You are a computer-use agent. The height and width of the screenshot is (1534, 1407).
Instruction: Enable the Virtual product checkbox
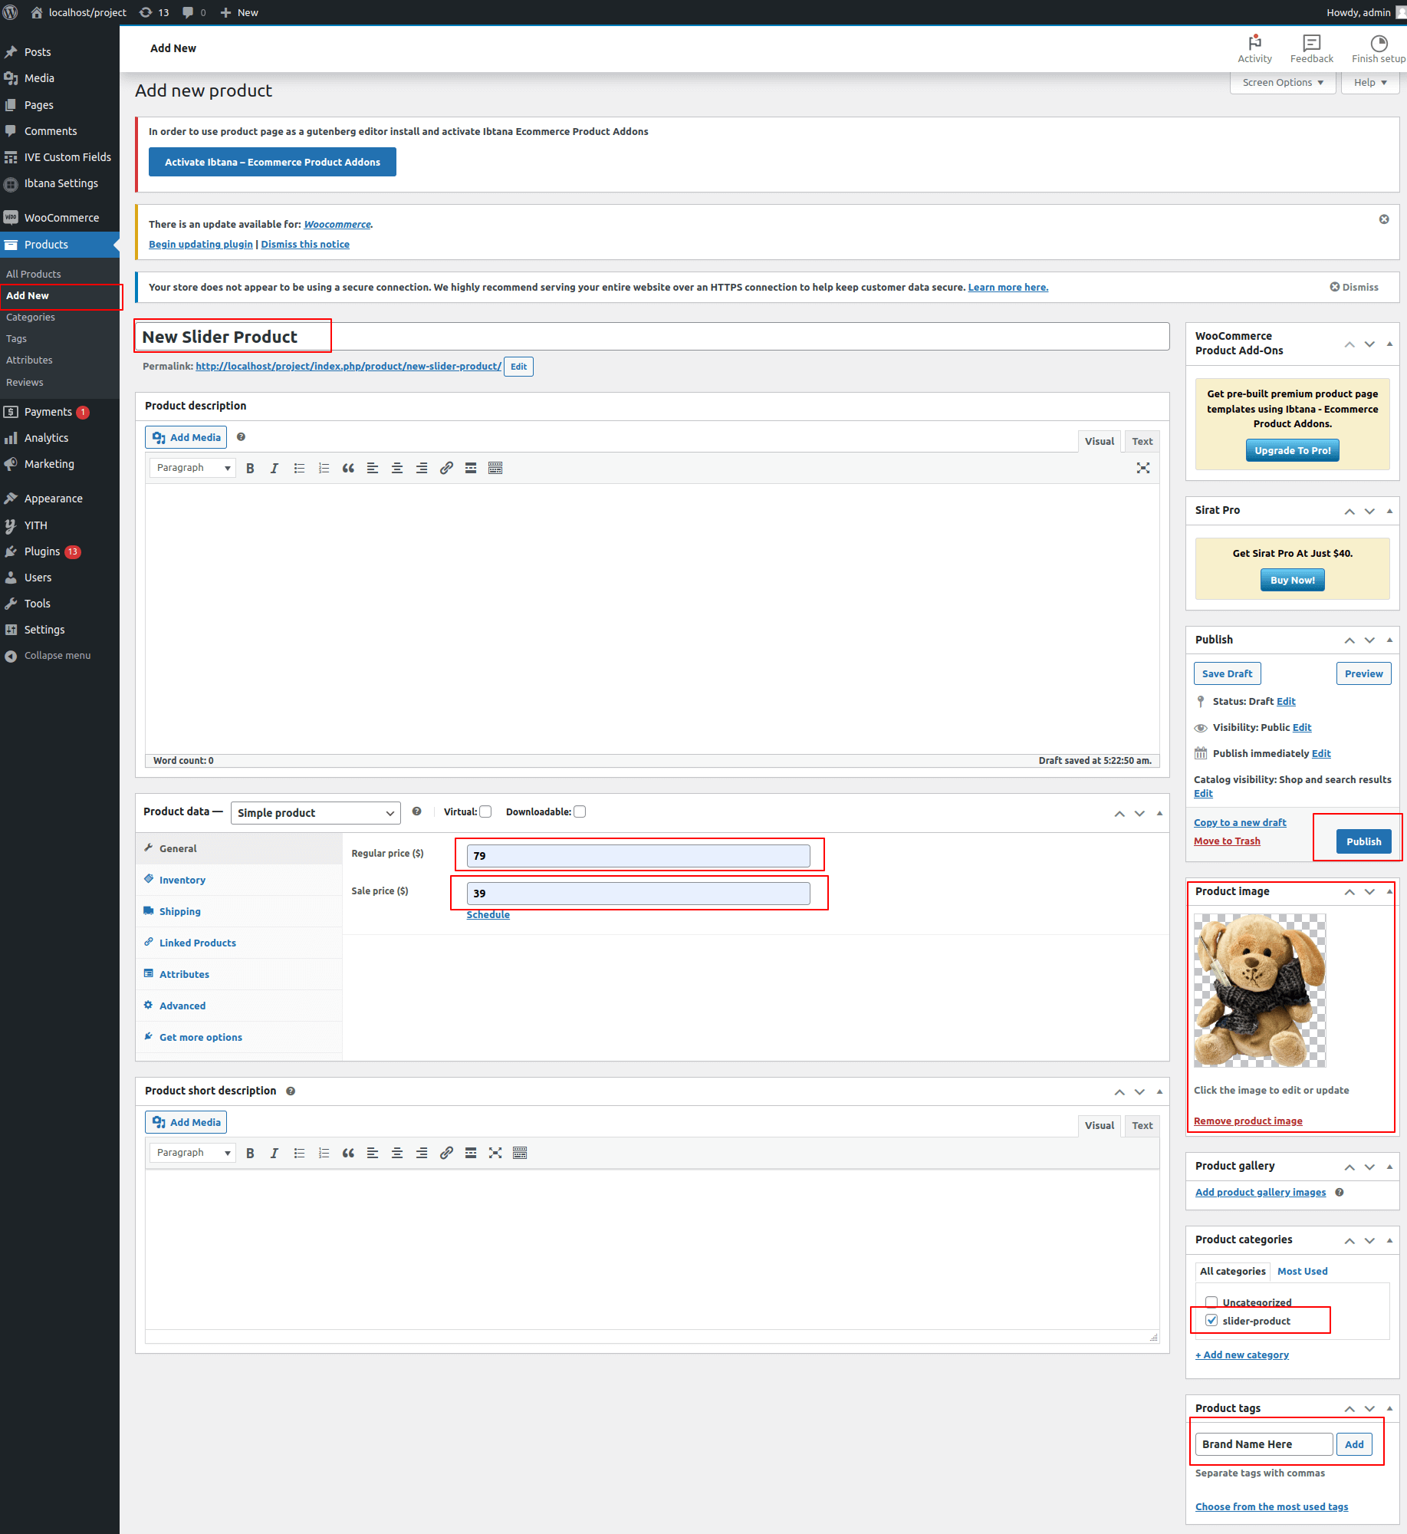pos(485,811)
